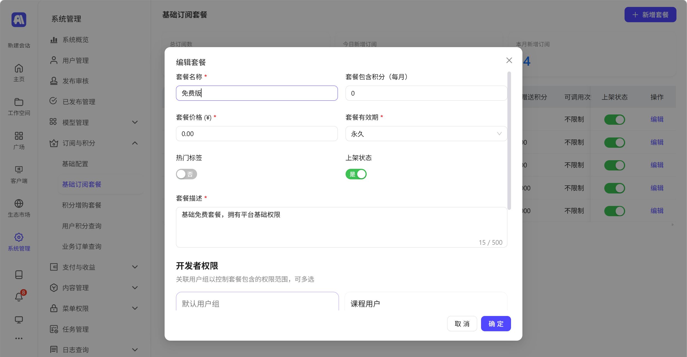Click the 日志查询 list icon

tap(54, 350)
